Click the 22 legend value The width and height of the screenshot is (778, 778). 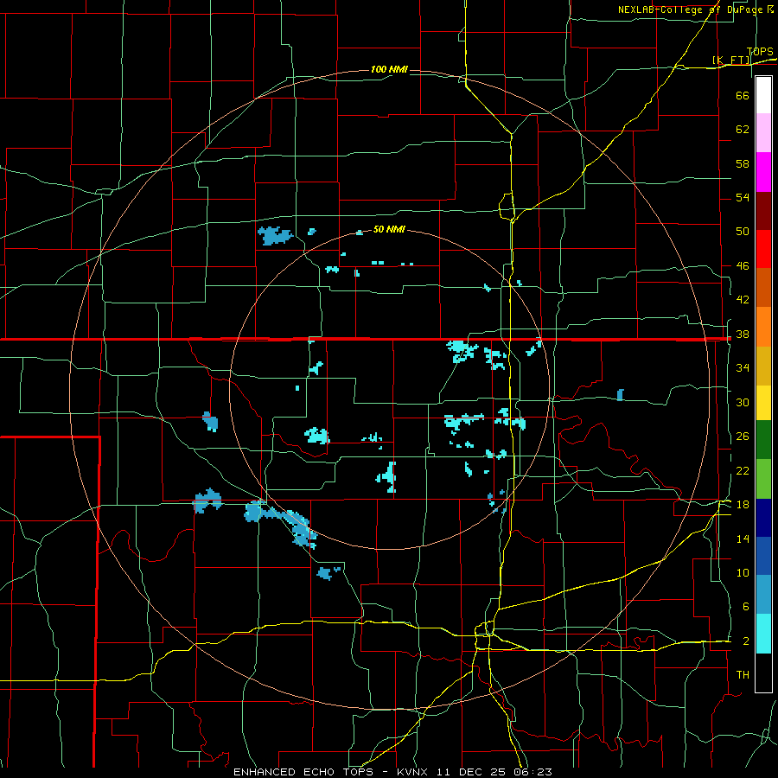click(x=743, y=470)
